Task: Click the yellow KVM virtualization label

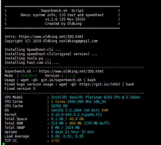Action: pyautogui.click(x=105, y=110)
